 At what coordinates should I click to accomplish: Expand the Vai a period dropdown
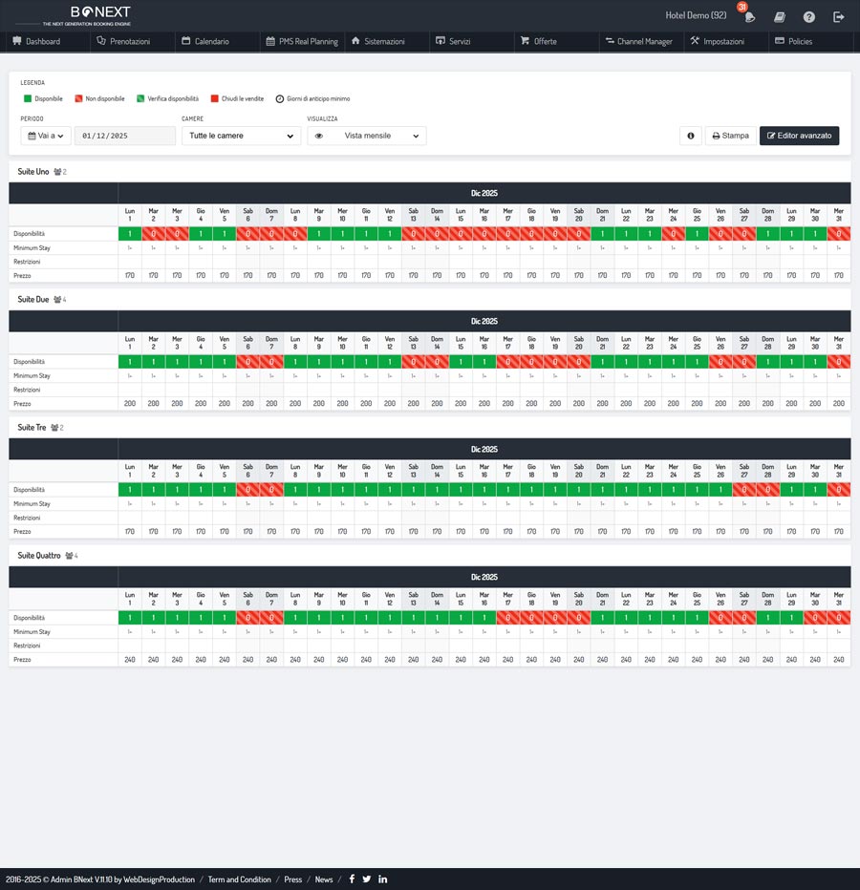click(x=46, y=136)
